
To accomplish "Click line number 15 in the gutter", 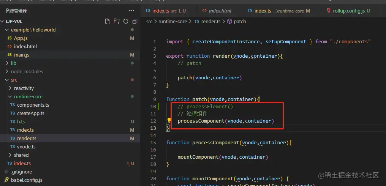I will tap(153, 142).
